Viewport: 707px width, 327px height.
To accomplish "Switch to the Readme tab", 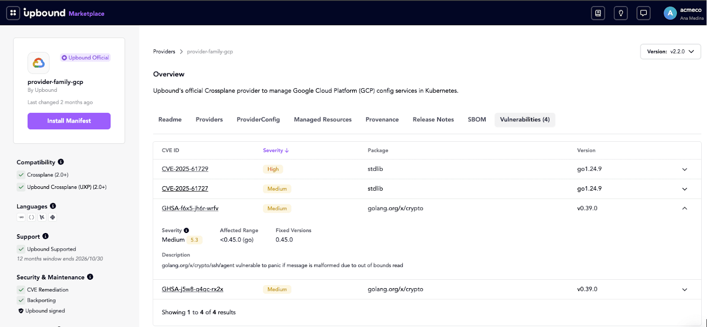I will (170, 120).
